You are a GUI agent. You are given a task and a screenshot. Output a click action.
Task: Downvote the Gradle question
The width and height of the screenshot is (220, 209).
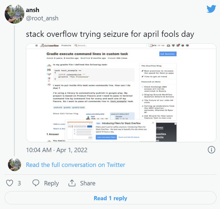coord(49,74)
